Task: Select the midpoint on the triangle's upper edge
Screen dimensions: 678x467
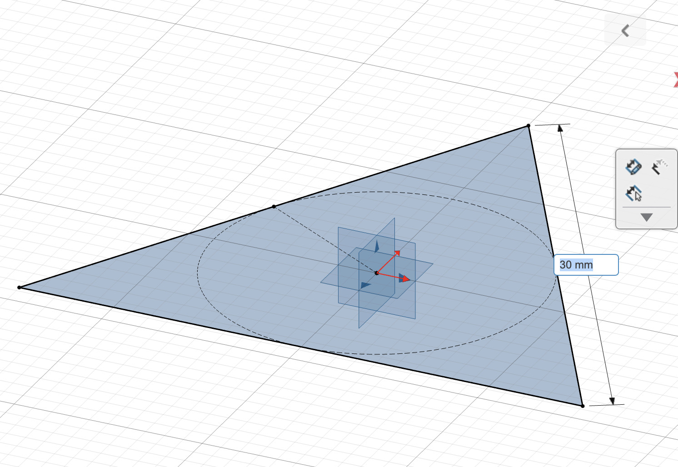Action: (274, 207)
